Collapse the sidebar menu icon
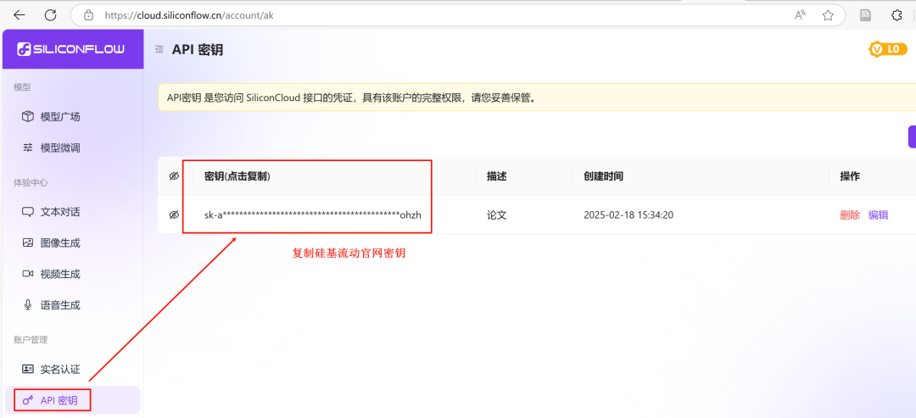Image resolution: width=916 pixels, height=418 pixels. coord(159,50)
